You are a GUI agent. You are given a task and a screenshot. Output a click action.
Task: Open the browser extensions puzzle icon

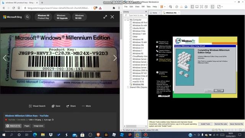pyautogui.click(x=114, y=8)
